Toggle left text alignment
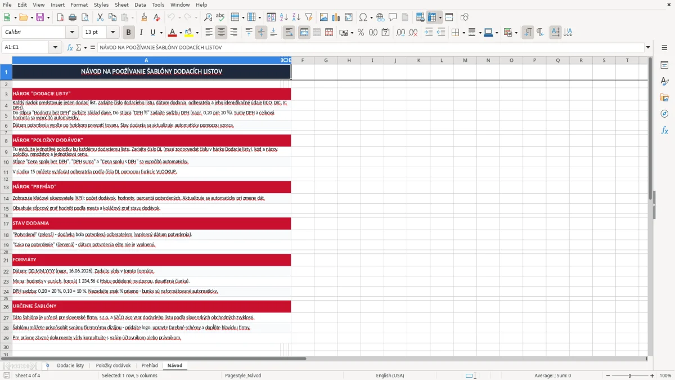The image size is (675, 380). point(209,33)
